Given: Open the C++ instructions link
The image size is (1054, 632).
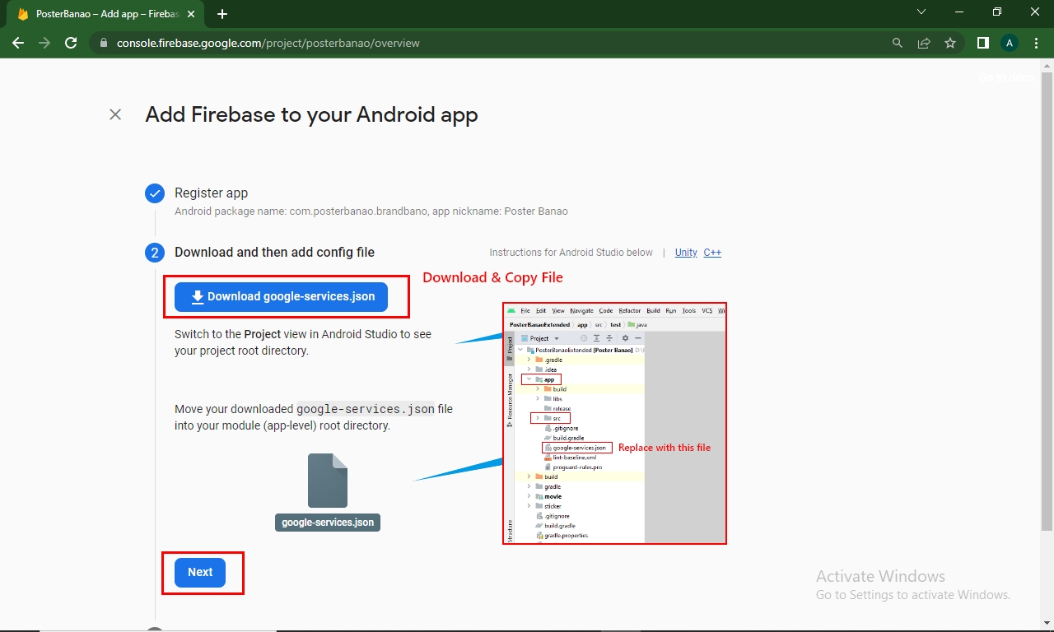Looking at the screenshot, I should click(x=712, y=253).
